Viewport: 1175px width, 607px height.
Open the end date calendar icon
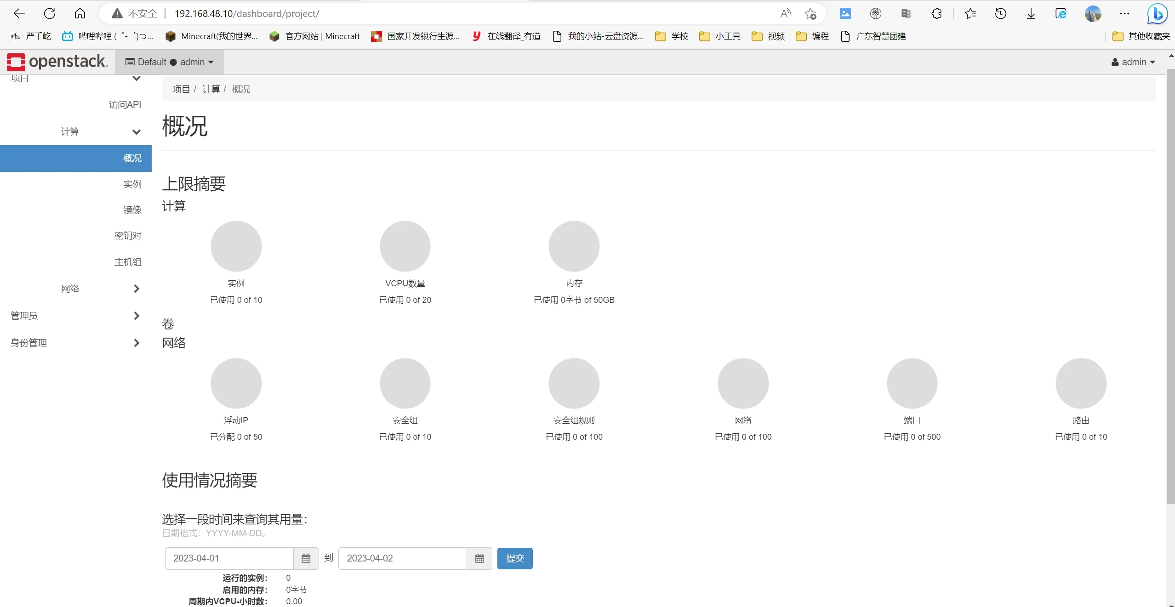479,558
